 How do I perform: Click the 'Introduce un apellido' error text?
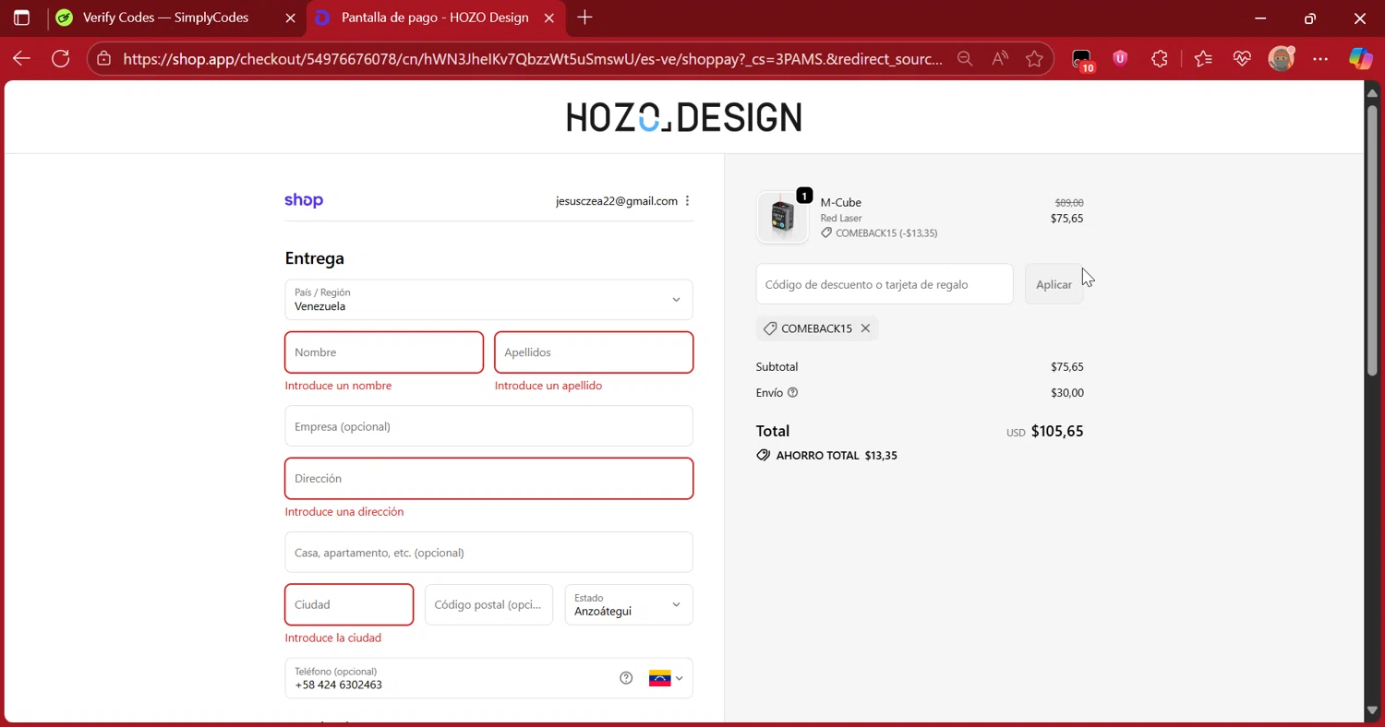click(548, 386)
